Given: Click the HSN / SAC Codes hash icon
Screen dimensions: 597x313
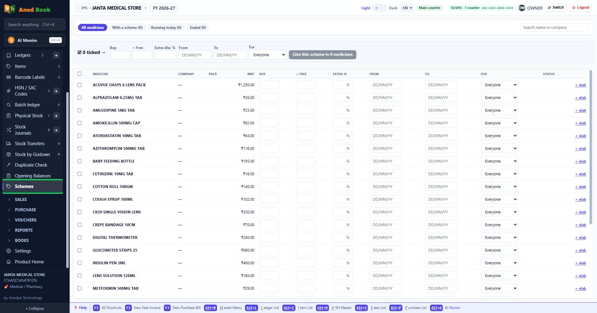Looking at the screenshot, I should click(8, 91).
